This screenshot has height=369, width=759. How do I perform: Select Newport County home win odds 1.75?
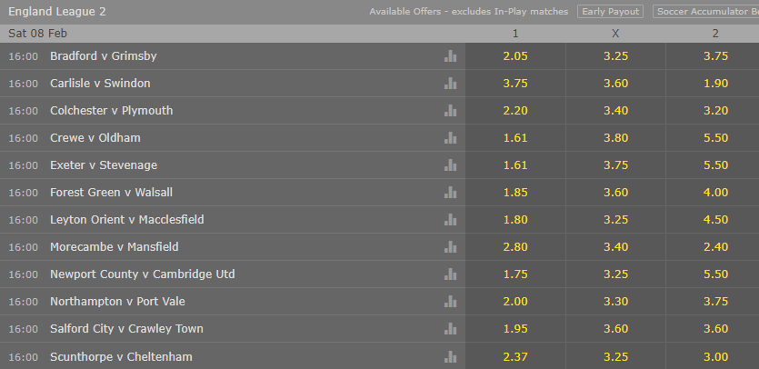(x=515, y=274)
